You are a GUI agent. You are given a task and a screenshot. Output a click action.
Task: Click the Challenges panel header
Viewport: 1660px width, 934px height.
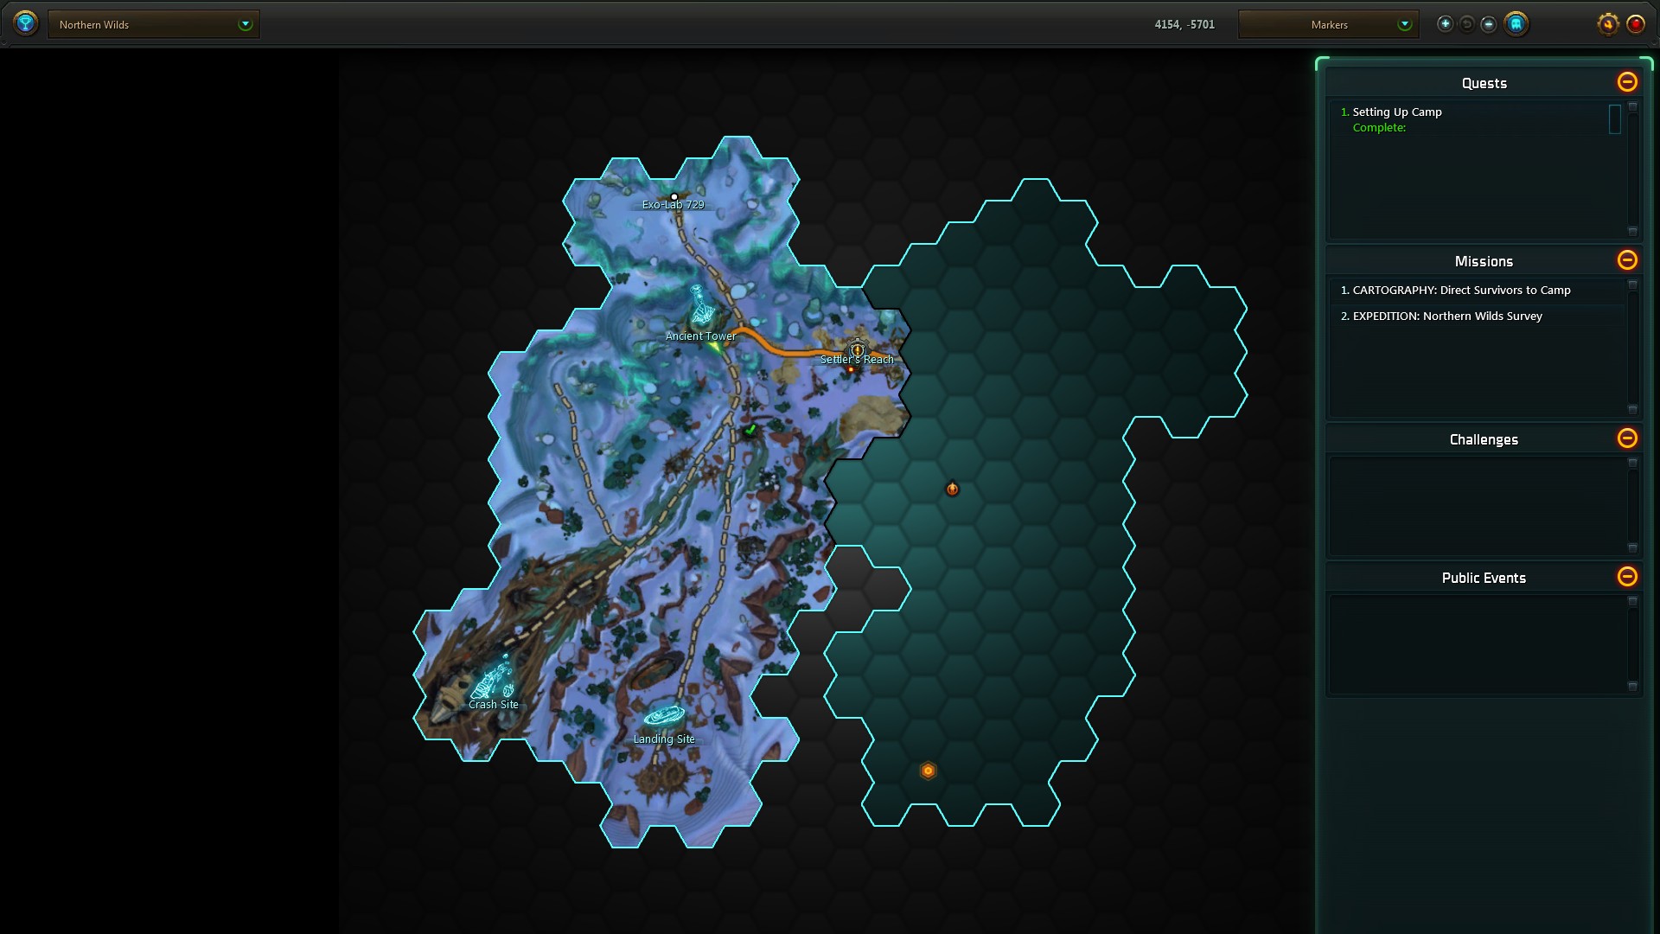point(1484,439)
